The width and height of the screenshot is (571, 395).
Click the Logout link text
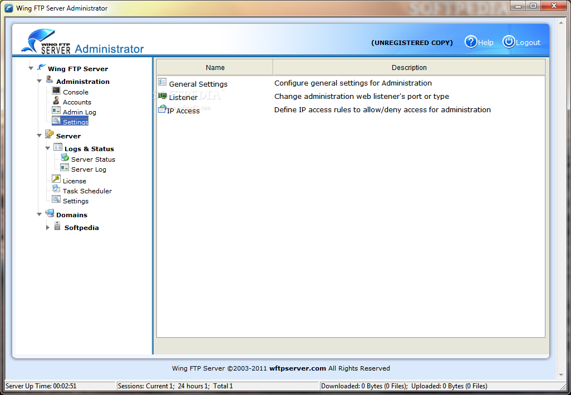click(528, 43)
